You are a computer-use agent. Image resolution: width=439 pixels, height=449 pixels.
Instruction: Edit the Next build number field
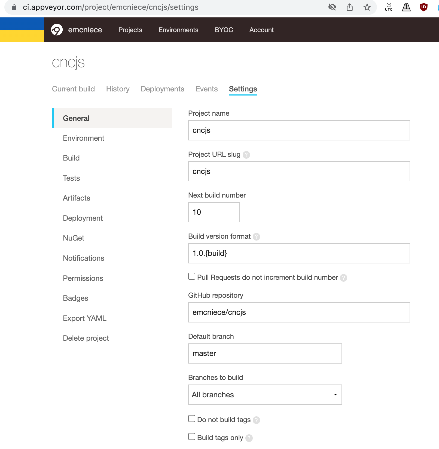tap(214, 212)
